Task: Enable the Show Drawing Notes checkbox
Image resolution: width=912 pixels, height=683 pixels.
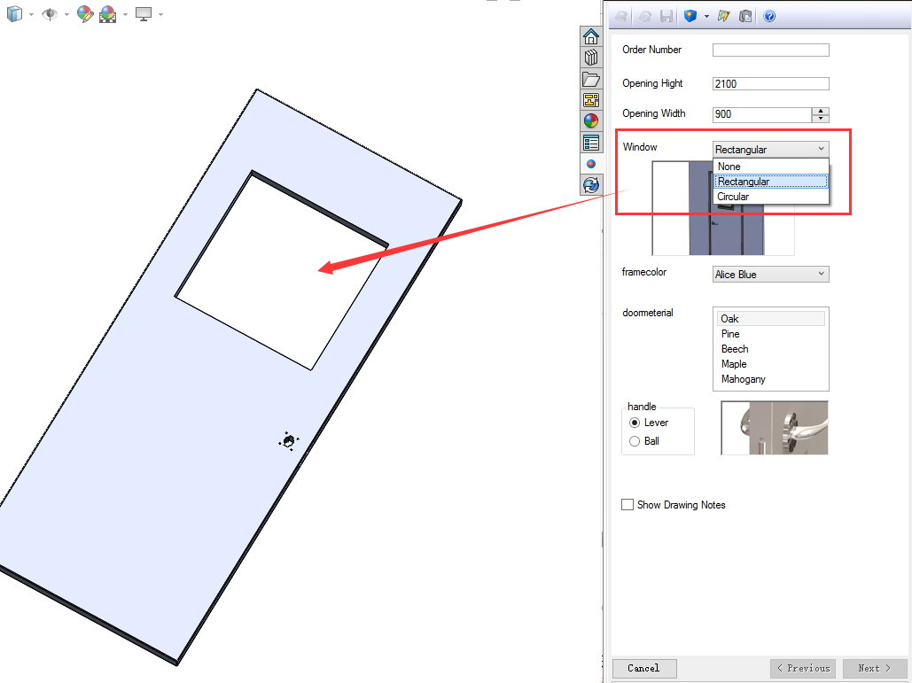Action: click(x=628, y=505)
